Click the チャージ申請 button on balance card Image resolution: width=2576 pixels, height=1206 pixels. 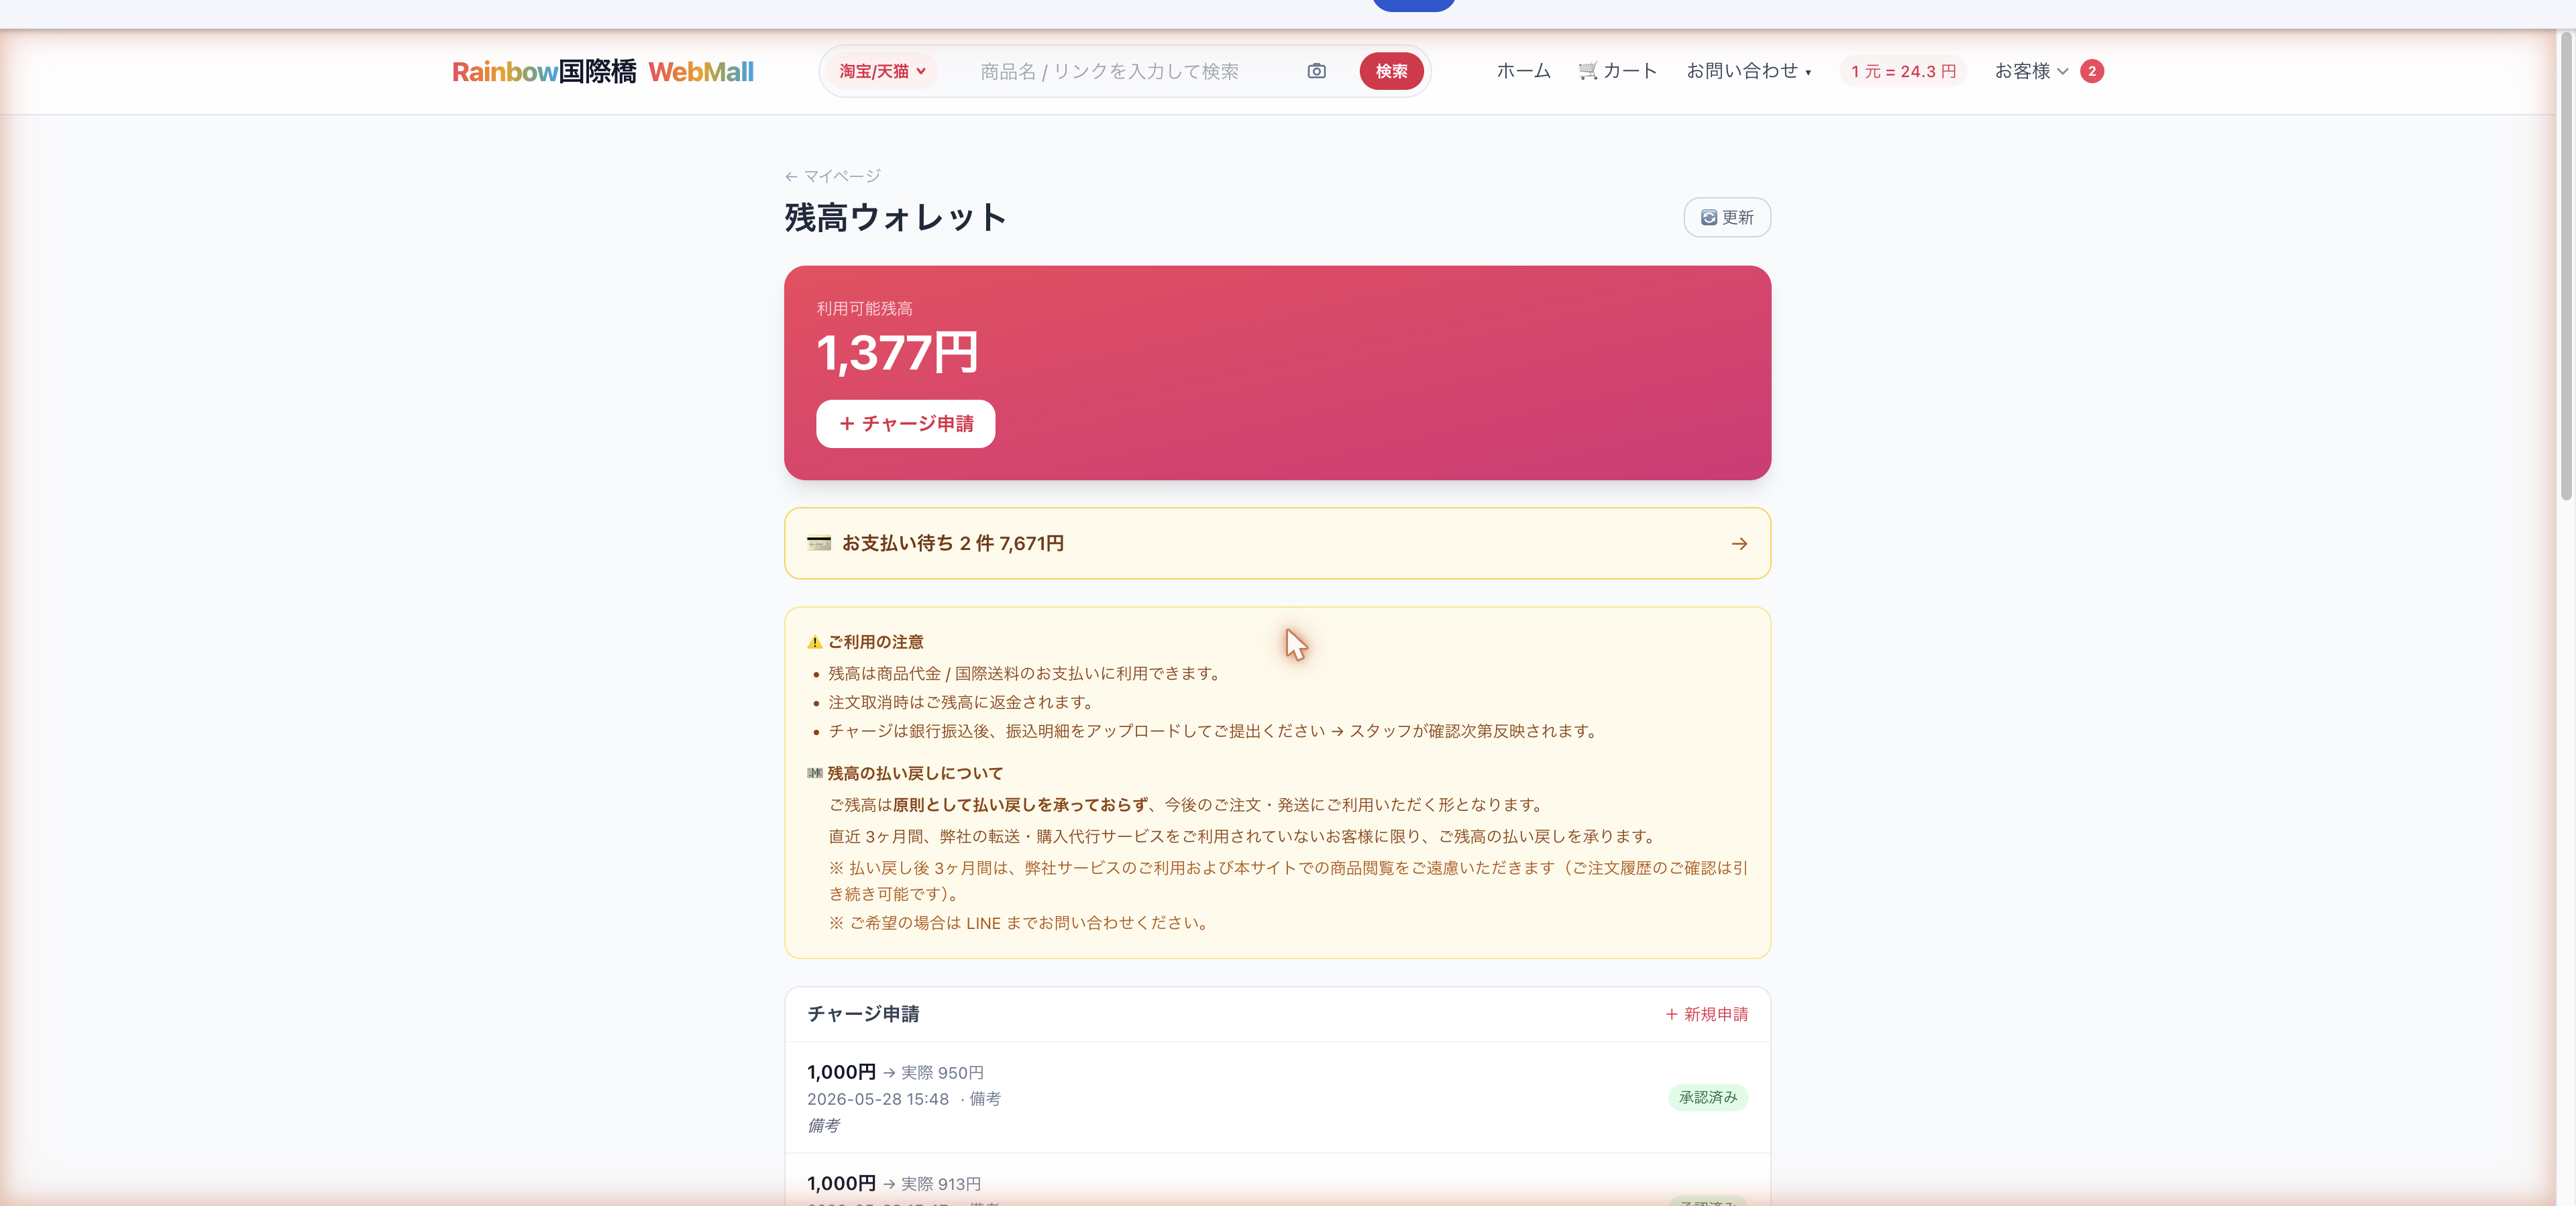tap(905, 424)
